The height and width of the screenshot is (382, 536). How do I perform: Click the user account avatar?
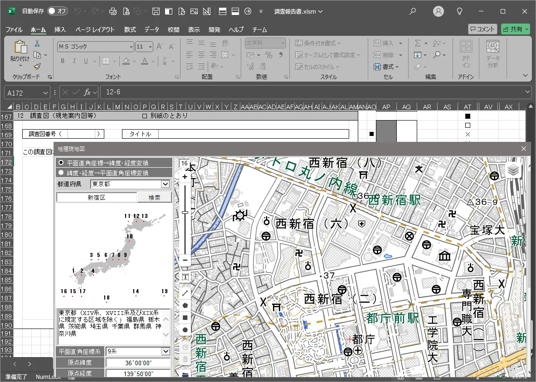point(438,11)
